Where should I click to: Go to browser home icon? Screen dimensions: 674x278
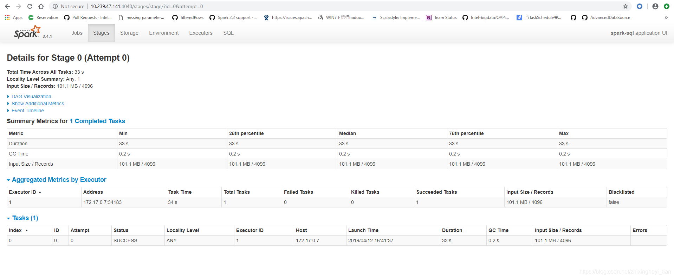[41, 6]
